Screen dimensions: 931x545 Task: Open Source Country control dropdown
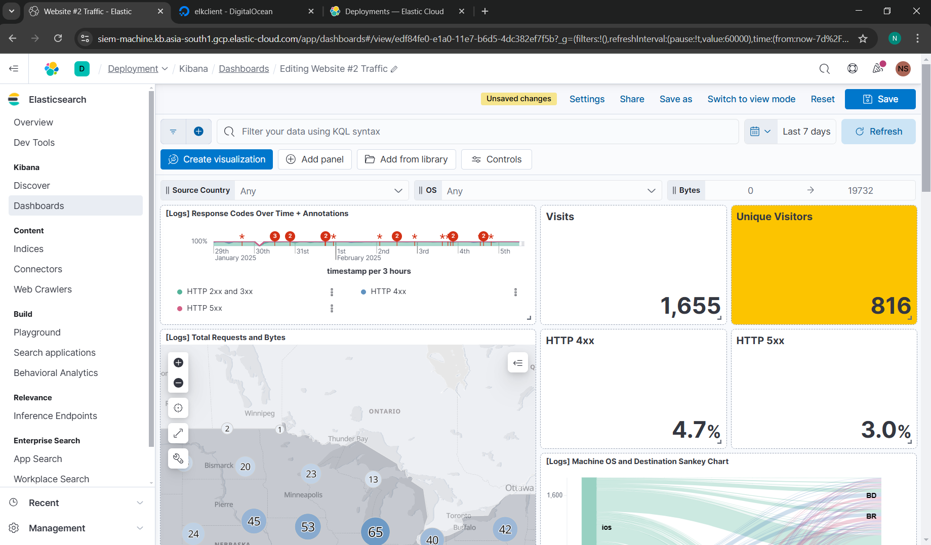321,191
